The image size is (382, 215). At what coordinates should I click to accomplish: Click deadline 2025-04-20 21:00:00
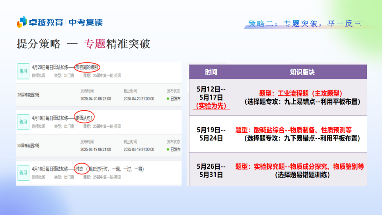[x=138, y=99]
